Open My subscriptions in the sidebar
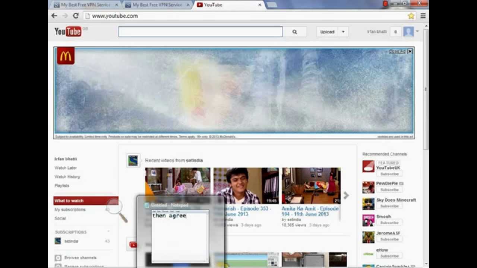Viewport: 477px width, 268px height. pos(70,210)
